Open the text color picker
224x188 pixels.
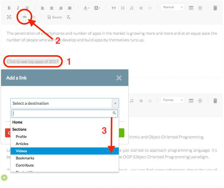(x=86, y=8)
